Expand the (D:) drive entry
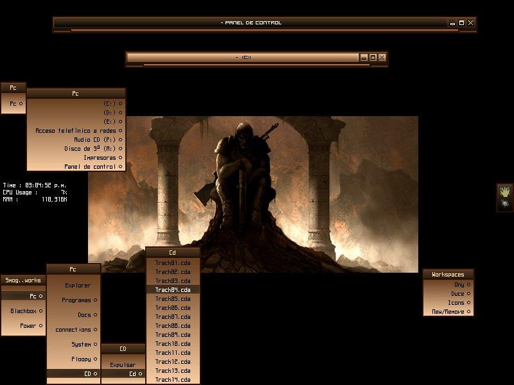Screen dimensions: 514x385 (76, 113)
